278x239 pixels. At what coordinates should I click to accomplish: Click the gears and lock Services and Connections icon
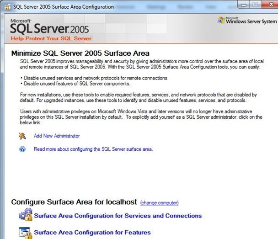click(x=26, y=214)
